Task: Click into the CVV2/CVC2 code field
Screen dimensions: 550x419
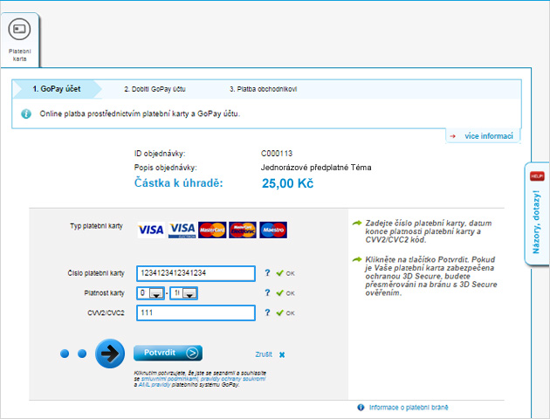Action: (x=195, y=313)
